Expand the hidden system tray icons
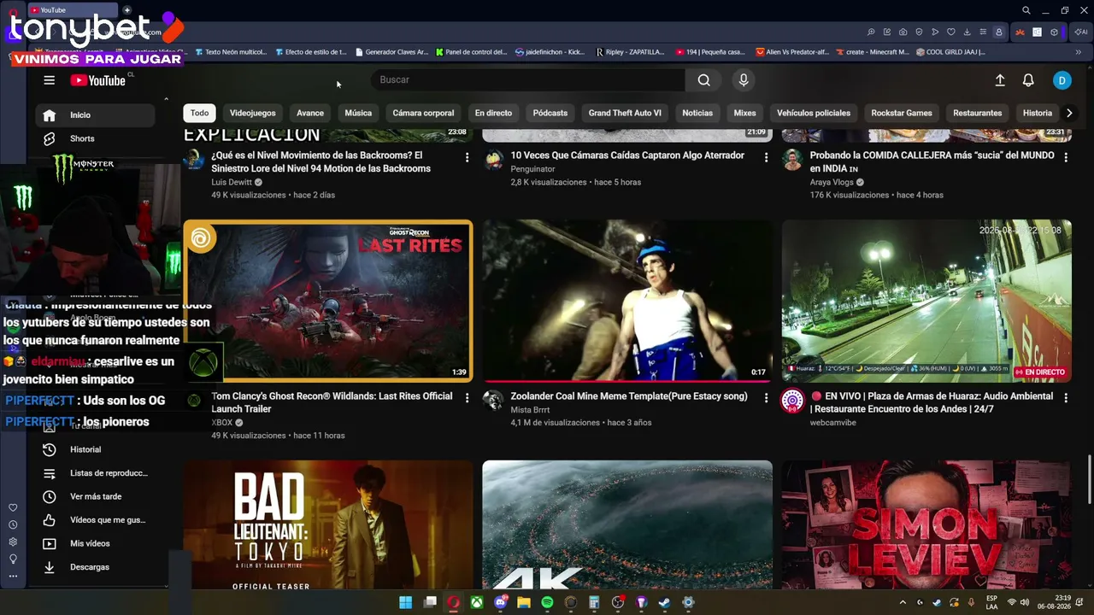Screen dimensions: 1094x615 tap(903, 602)
